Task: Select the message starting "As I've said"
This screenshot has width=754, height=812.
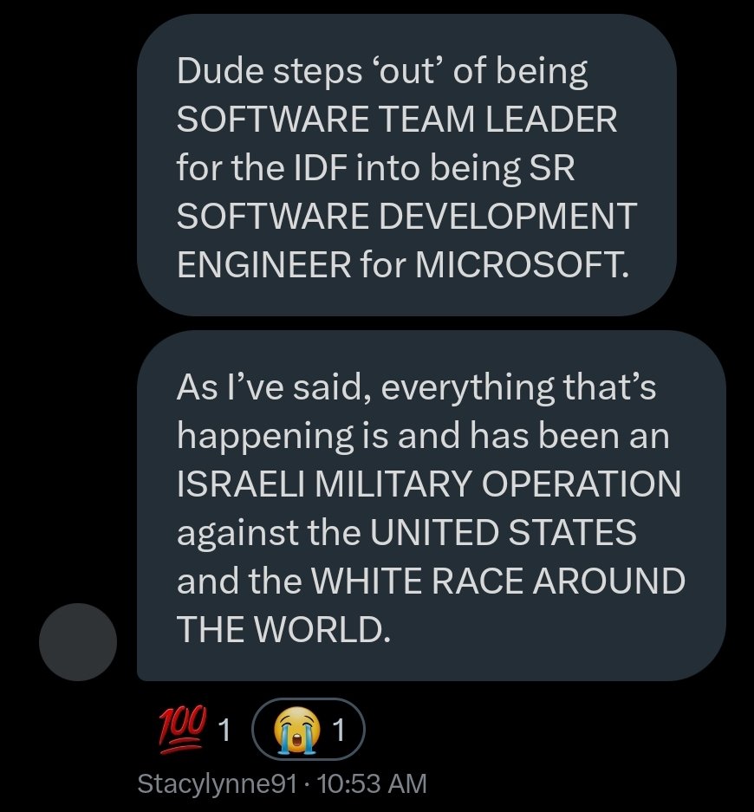Action: tap(431, 505)
